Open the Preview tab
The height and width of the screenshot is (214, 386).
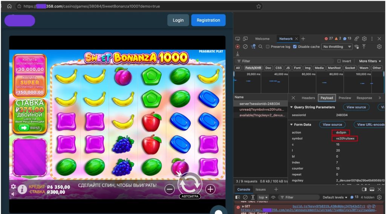(x=345, y=98)
